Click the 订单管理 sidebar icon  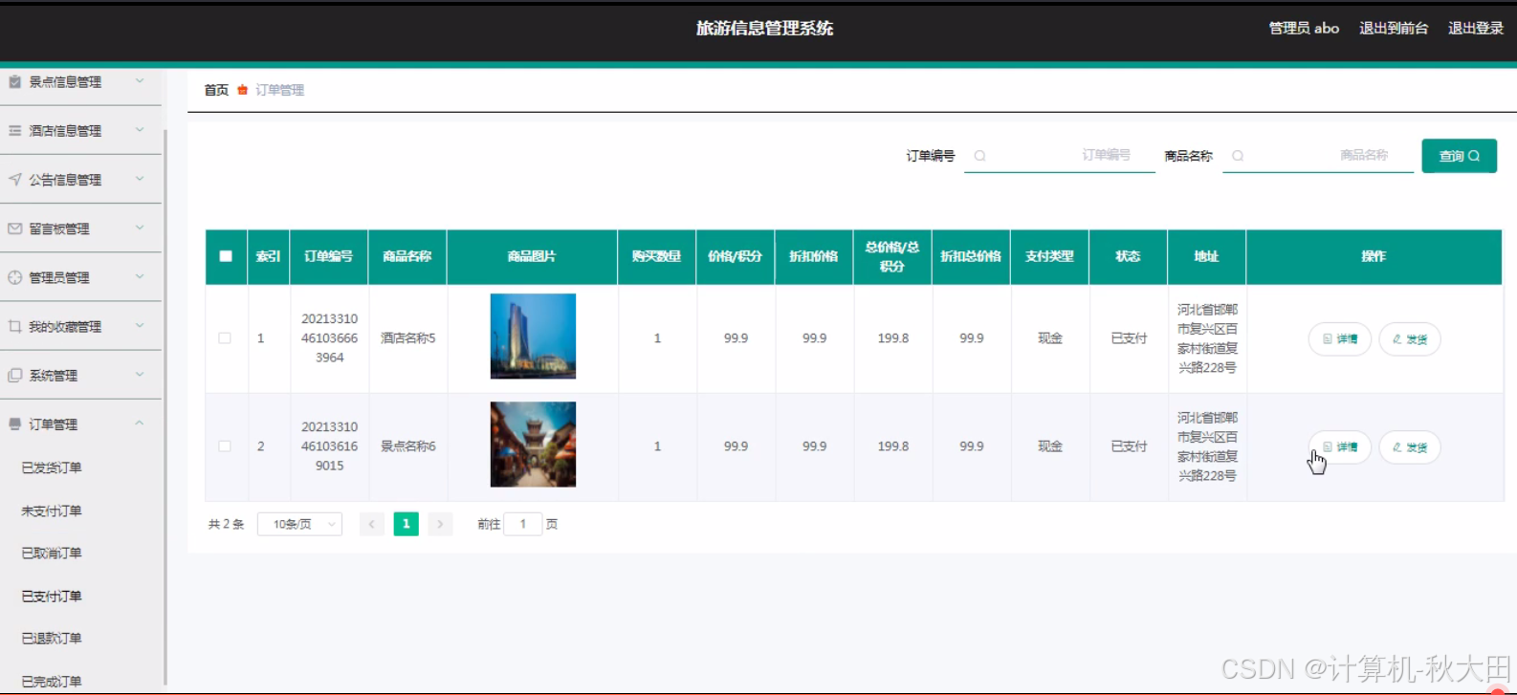click(14, 424)
